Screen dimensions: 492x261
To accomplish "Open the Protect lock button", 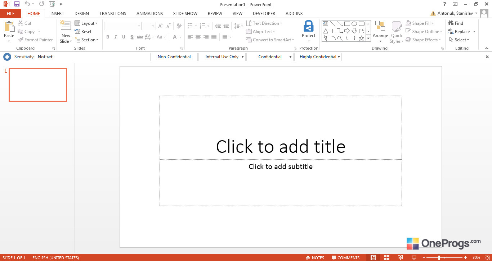I will pos(309,31).
